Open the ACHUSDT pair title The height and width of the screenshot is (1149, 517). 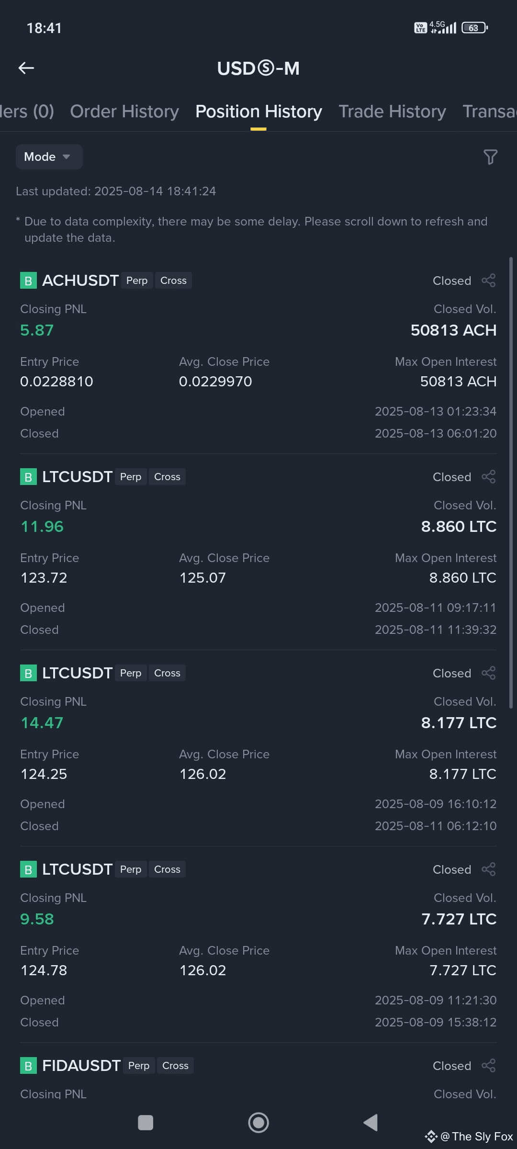pos(80,281)
